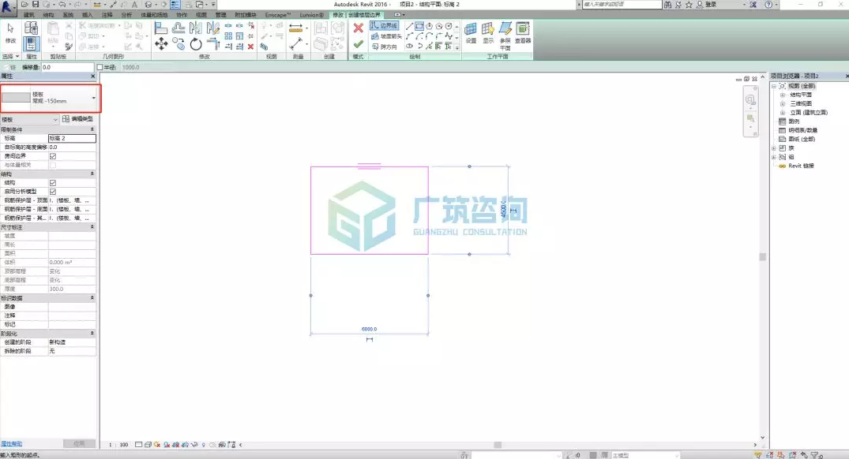Toggle the 房间边界 room bounding checkbox

pyautogui.click(x=53, y=156)
